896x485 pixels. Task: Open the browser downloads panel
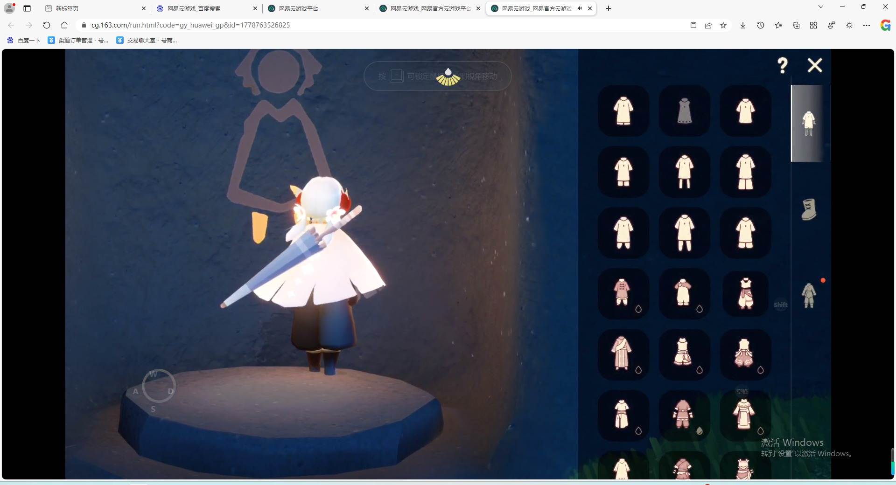[x=743, y=25]
